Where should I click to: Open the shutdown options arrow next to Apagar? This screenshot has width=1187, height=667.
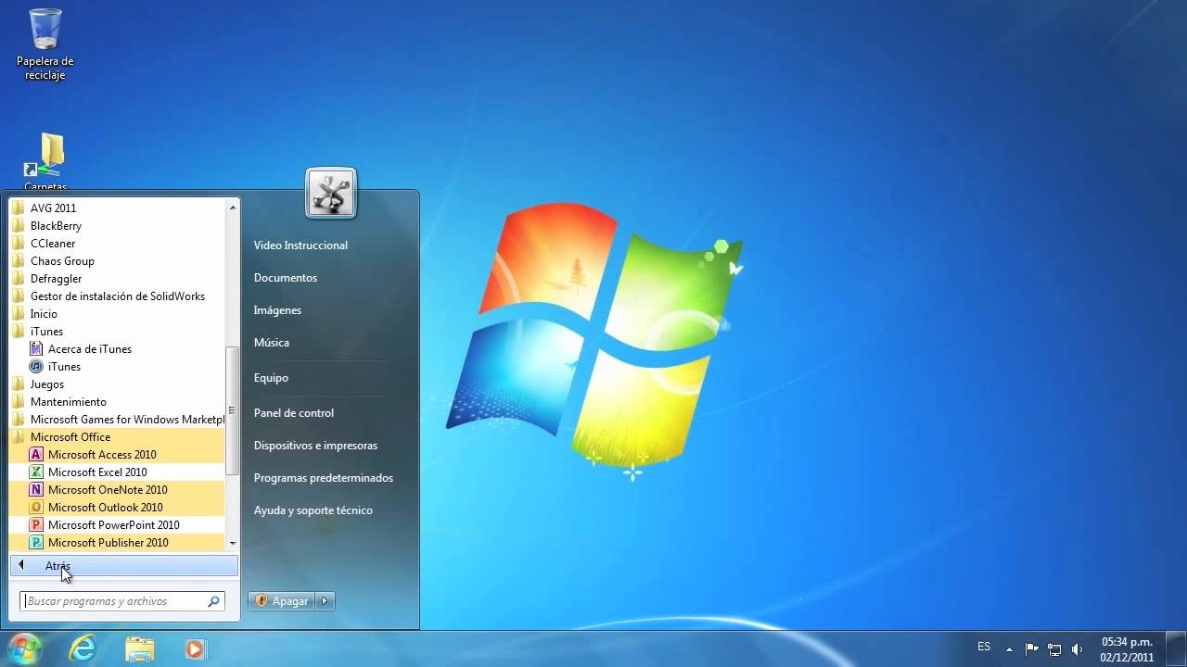[325, 601]
